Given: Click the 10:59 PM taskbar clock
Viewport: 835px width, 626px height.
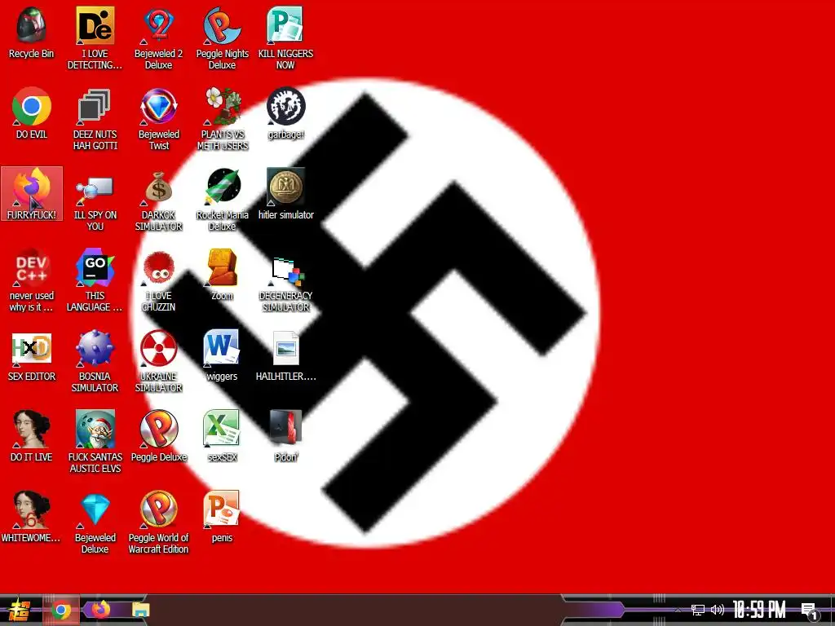Looking at the screenshot, I should (759, 610).
